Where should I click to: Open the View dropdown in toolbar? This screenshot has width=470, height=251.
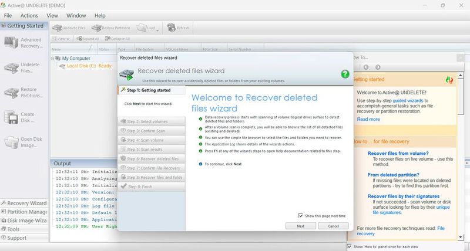pyautogui.click(x=61, y=39)
